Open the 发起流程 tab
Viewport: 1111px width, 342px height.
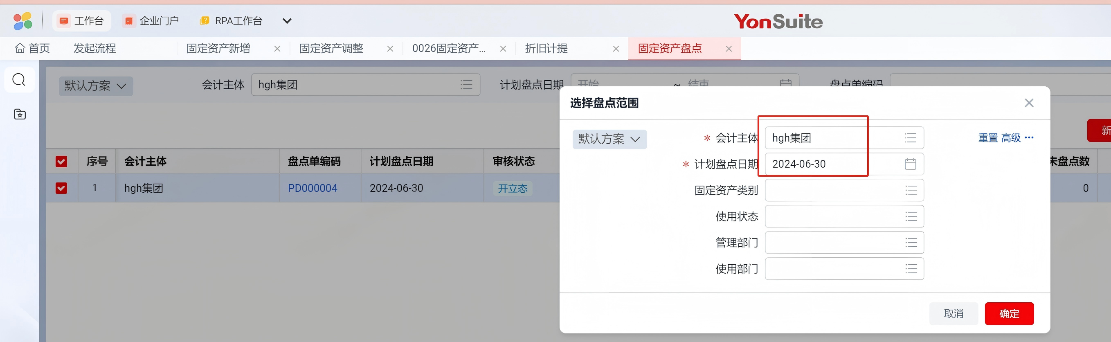click(x=94, y=48)
